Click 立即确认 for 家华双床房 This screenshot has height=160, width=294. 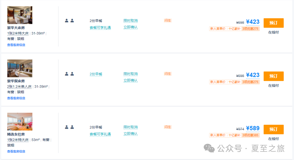click(130, 81)
